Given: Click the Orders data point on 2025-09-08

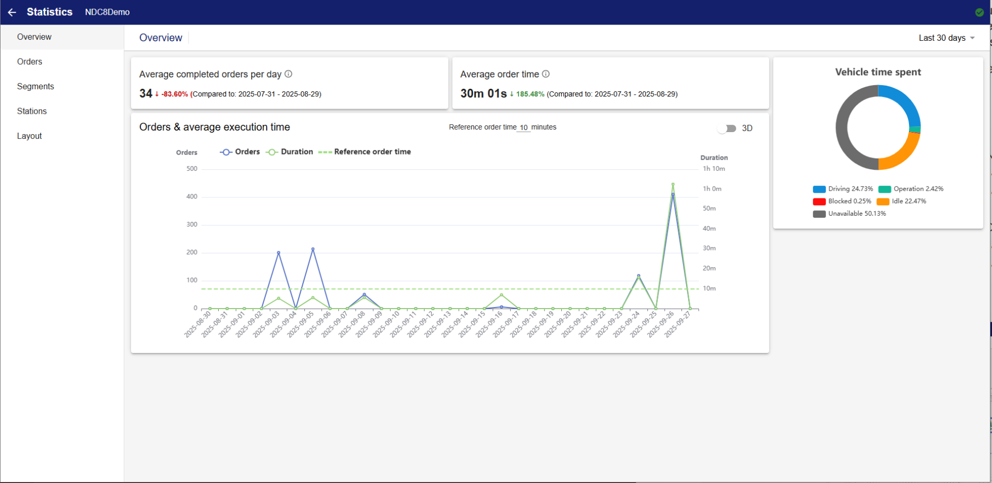Looking at the screenshot, I should 364,294.
